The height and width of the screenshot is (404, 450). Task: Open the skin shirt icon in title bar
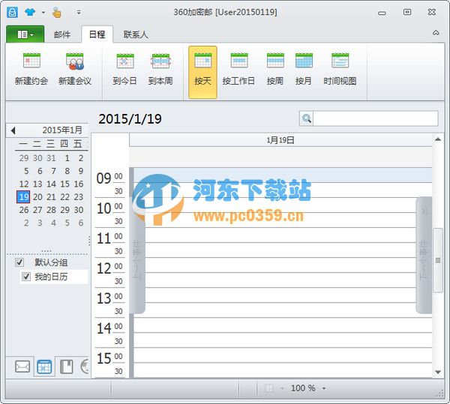30,12
